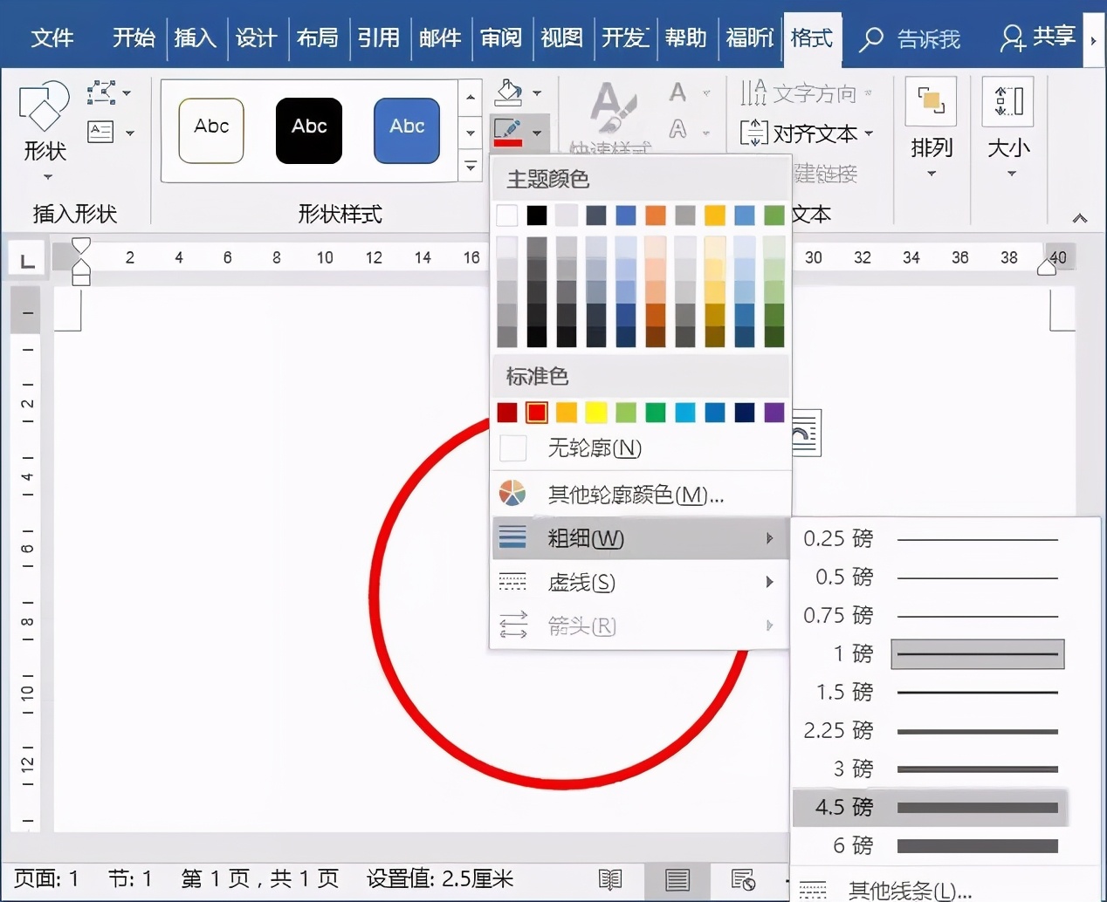Click the Edit Shape icon
Screen dimensions: 1107x902
pyautogui.click(x=101, y=92)
